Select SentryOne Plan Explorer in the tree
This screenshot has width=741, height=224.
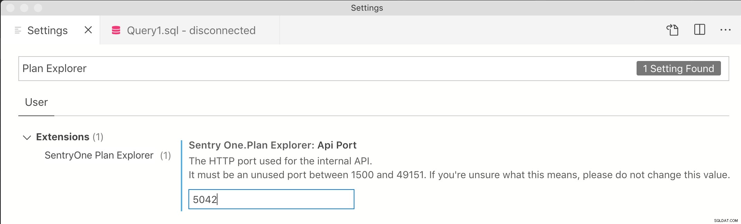tap(99, 155)
